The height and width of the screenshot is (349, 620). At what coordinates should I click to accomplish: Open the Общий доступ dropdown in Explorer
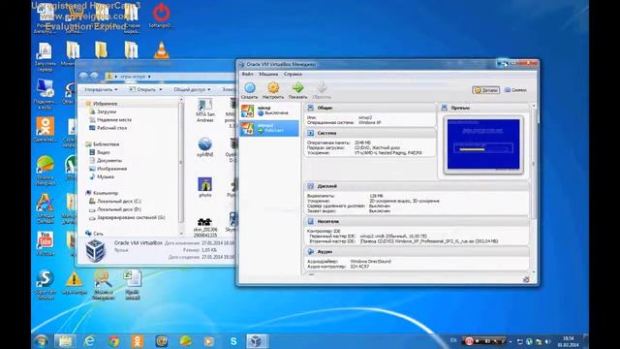[x=192, y=90]
